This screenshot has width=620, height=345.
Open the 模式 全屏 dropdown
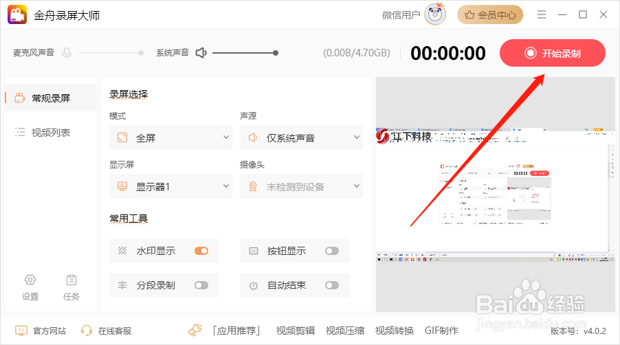[x=171, y=137]
